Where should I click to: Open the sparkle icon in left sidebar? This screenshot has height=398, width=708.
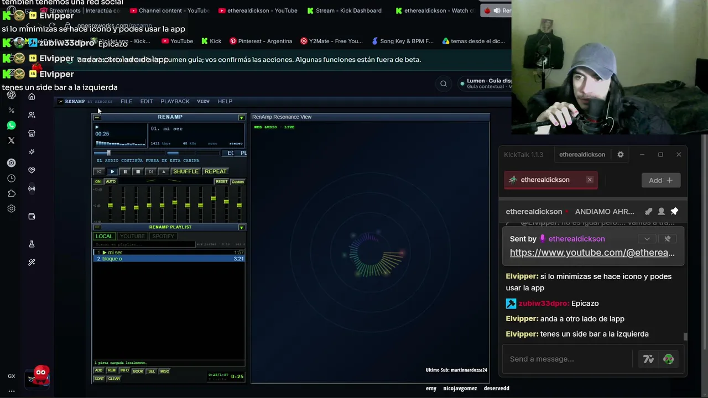pyautogui.click(x=32, y=152)
